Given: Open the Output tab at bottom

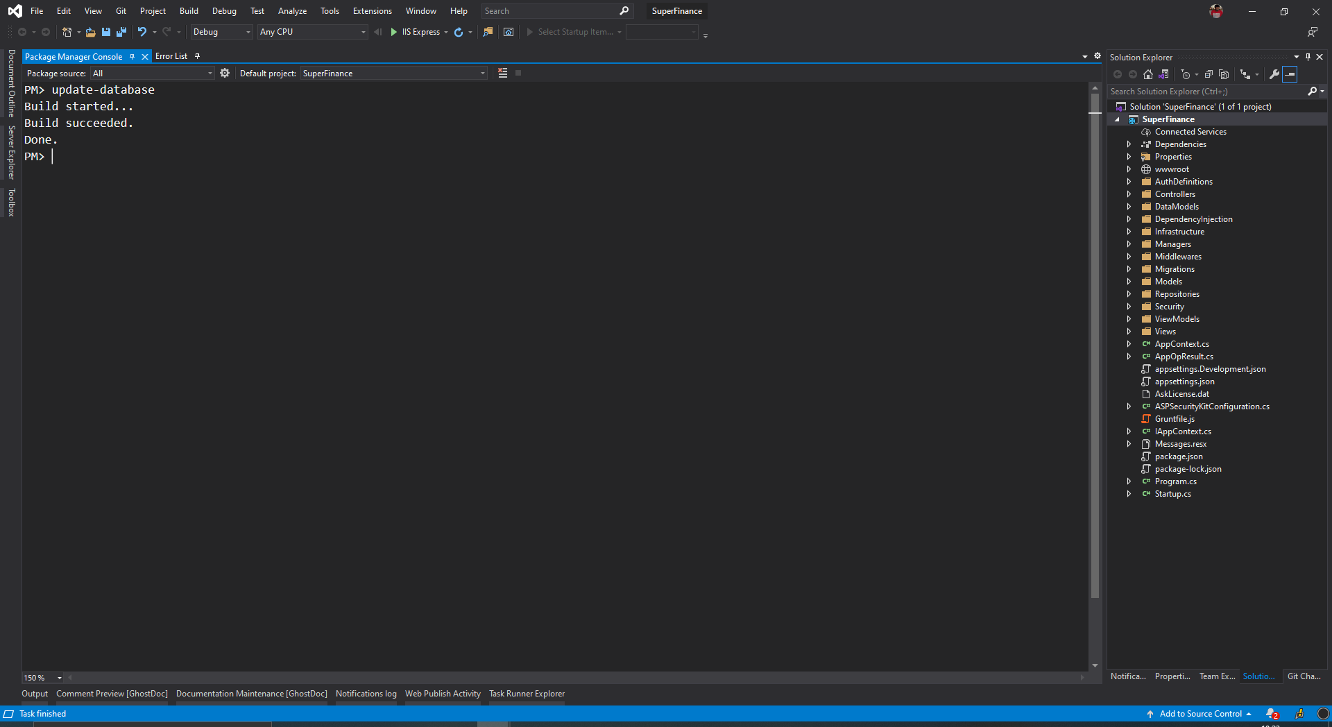Looking at the screenshot, I should 35,694.
